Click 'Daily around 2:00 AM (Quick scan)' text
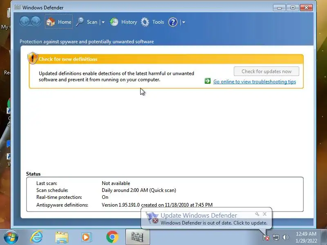 (139, 190)
